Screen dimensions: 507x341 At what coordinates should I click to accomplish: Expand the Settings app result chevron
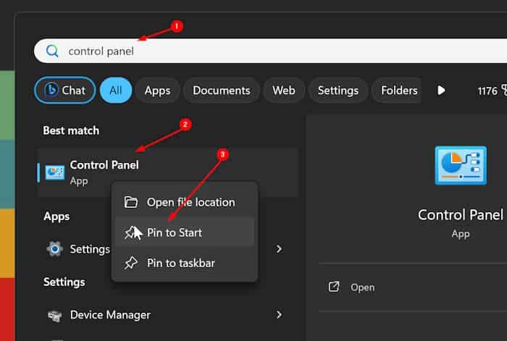(279, 249)
